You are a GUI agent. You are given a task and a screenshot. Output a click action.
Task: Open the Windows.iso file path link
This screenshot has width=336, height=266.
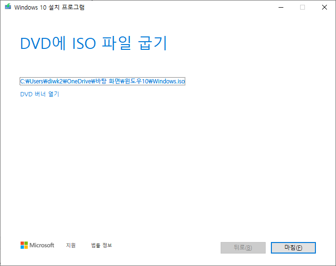[102, 81]
